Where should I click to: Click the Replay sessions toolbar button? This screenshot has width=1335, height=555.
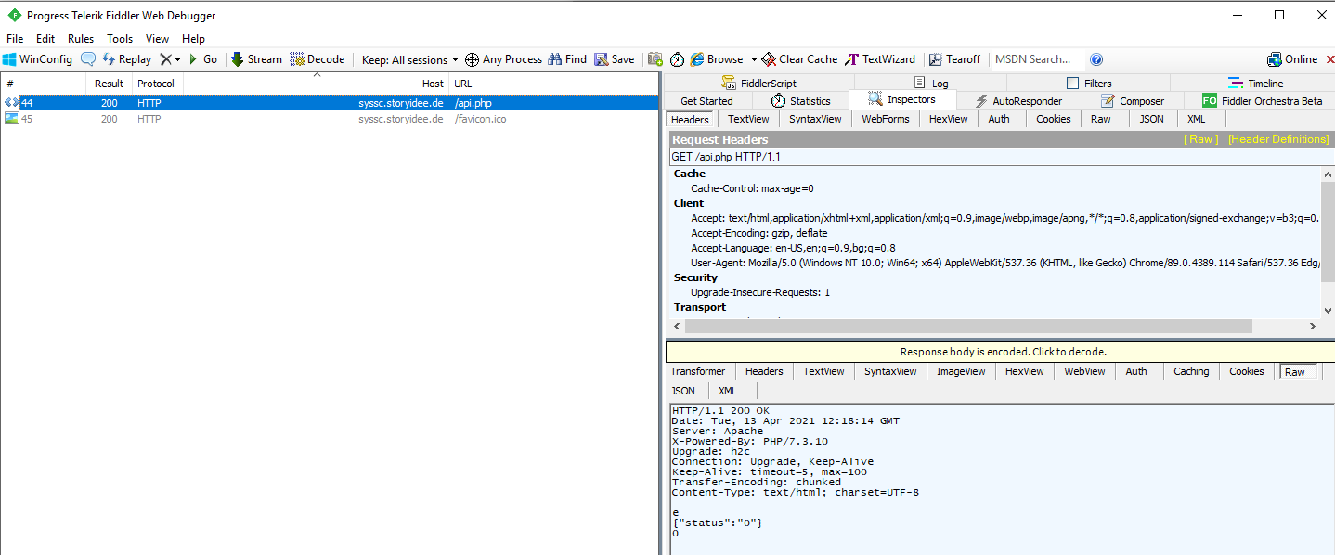pos(126,59)
